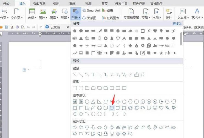
Task: Choose the smiley face shape
Action: pyautogui.click(x=155, y=108)
